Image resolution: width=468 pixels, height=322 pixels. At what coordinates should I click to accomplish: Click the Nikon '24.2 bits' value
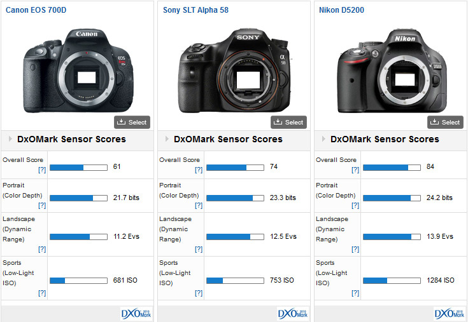point(439,198)
